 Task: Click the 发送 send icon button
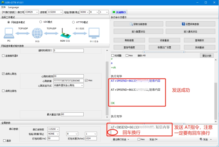204,139
